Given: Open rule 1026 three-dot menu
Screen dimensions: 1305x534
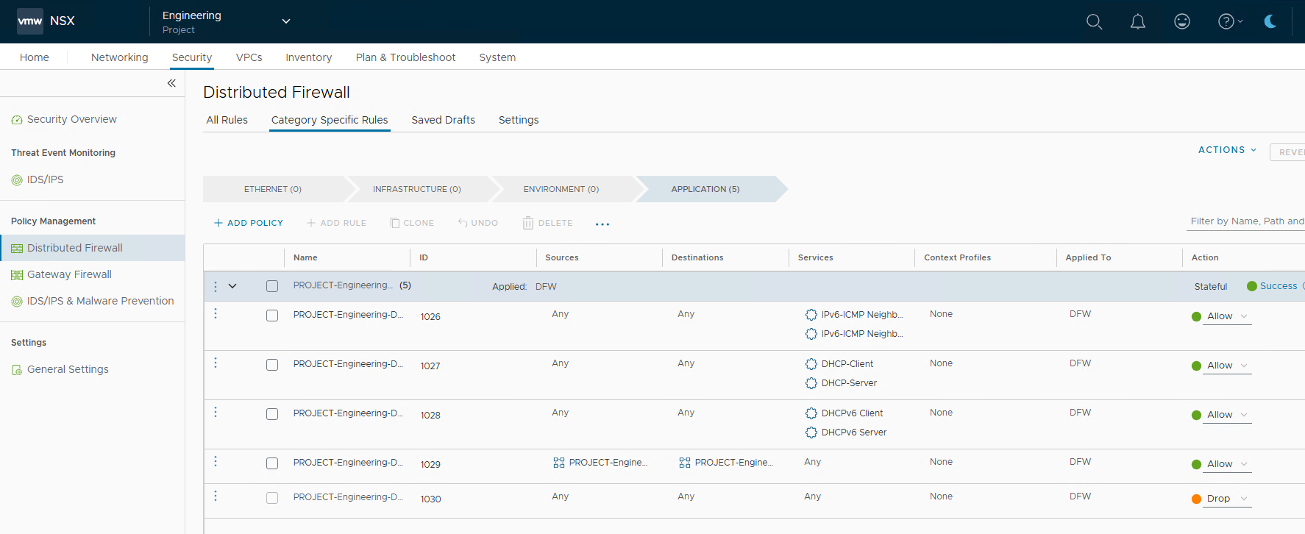Looking at the screenshot, I should click(x=216, y=314).
